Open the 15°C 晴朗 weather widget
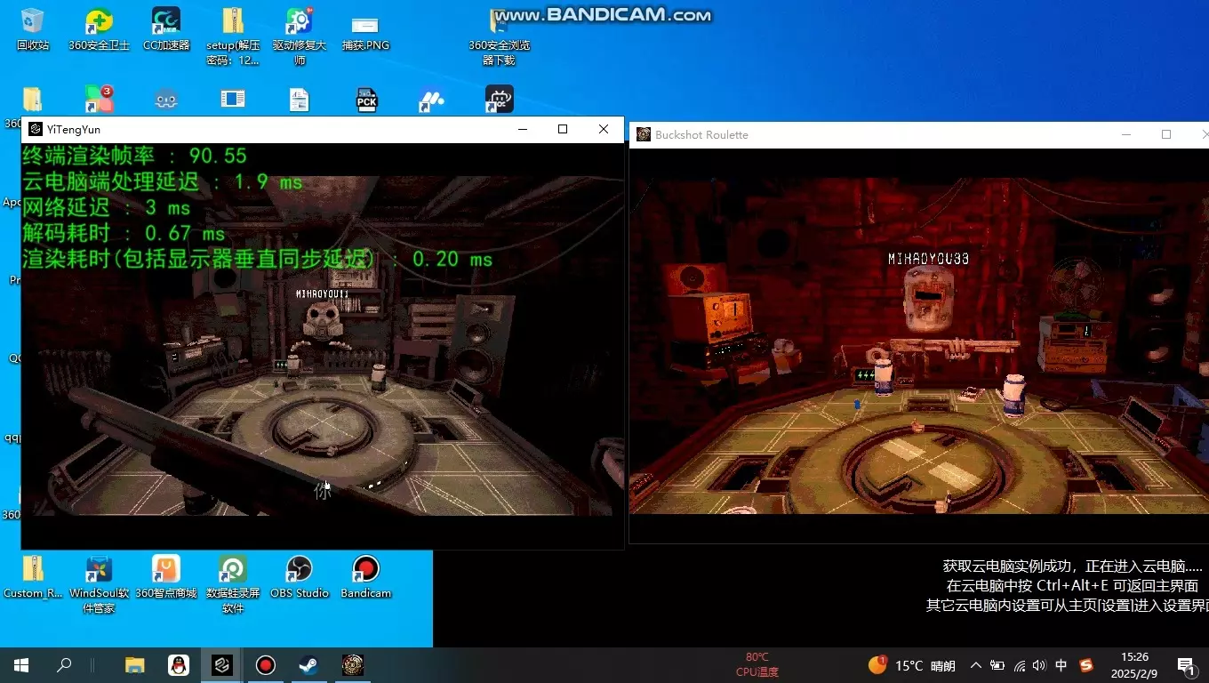The height and width of the screenshot is (683, 1209). click(913, 665)
